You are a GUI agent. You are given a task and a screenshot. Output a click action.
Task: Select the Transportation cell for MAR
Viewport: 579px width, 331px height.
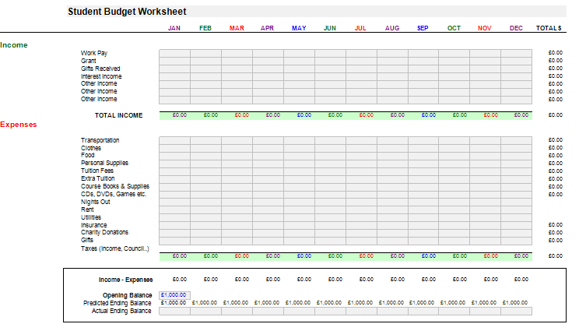pyautogui.click(x=237, y=140)
